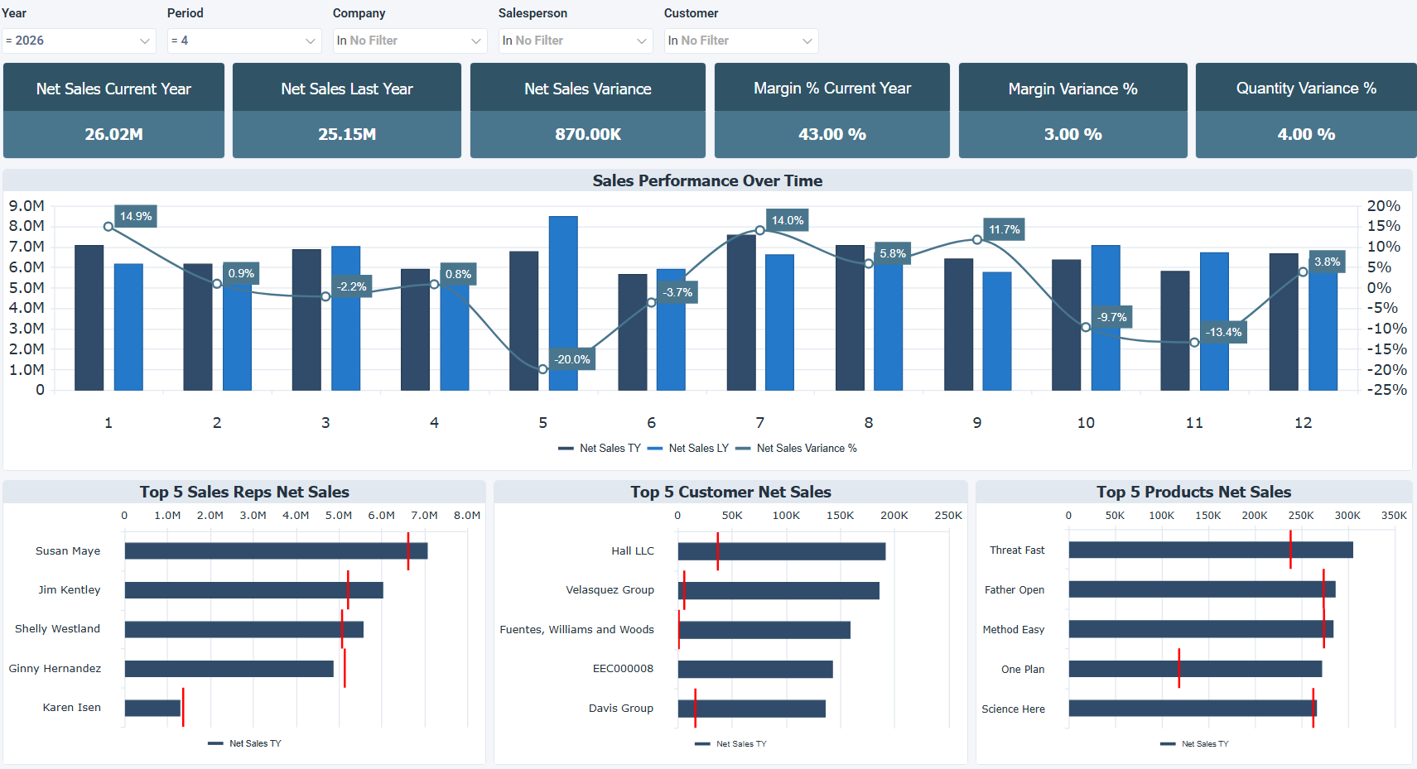Viewport: 1417px width, 769px height.
Task: Click the Top 5 Customer Net Sales title
Action: click(x=730, y=492)
